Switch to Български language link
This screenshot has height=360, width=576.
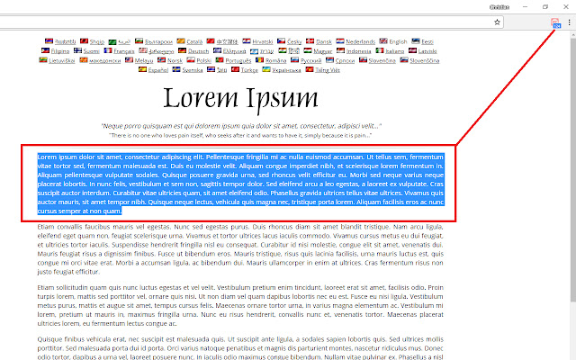tap(158, 41)
